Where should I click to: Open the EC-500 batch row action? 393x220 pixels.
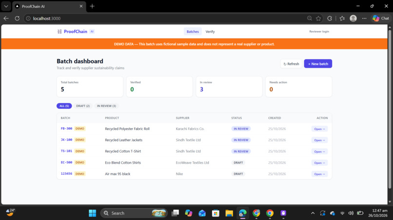[x=319, y=163]
